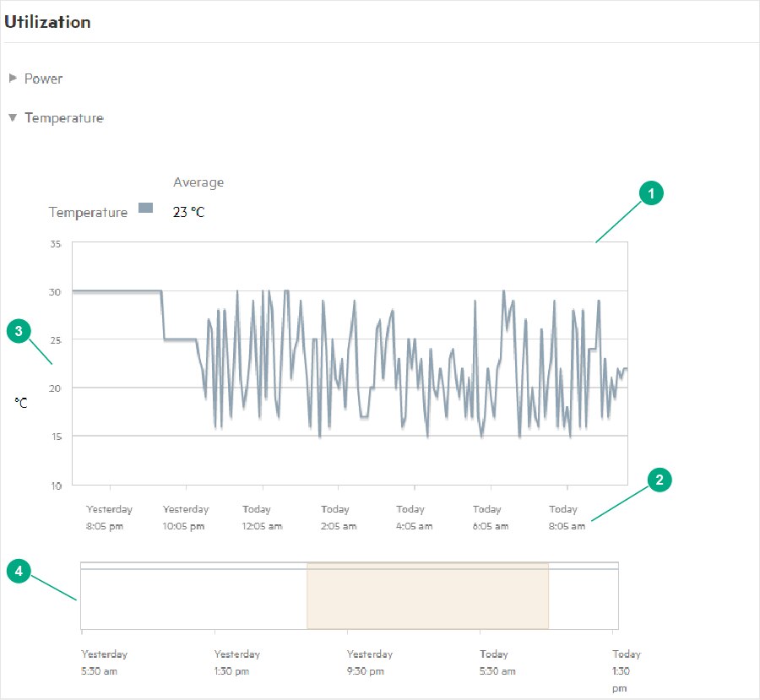Click the flat 30-degree plateau on the graph line
The width and height of the screenshot is (760, 700).
(x=117, y=291)
